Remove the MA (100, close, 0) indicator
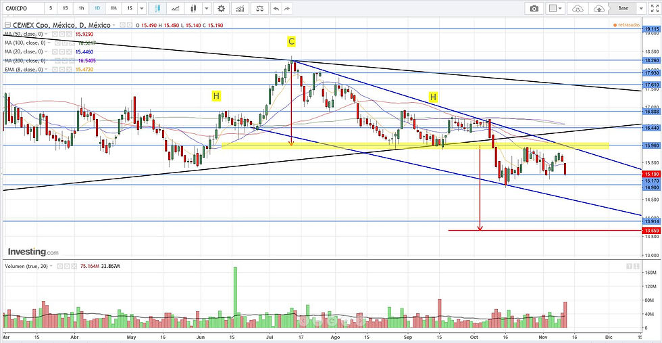Screen dimensions: 662x343 tap(72, 43)
